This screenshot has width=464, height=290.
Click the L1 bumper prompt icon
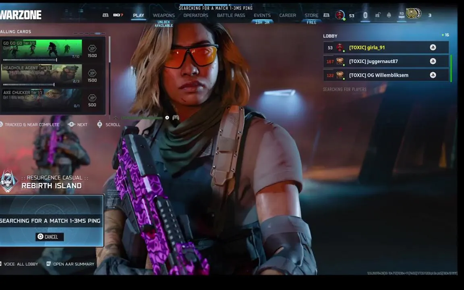[106, 15]
